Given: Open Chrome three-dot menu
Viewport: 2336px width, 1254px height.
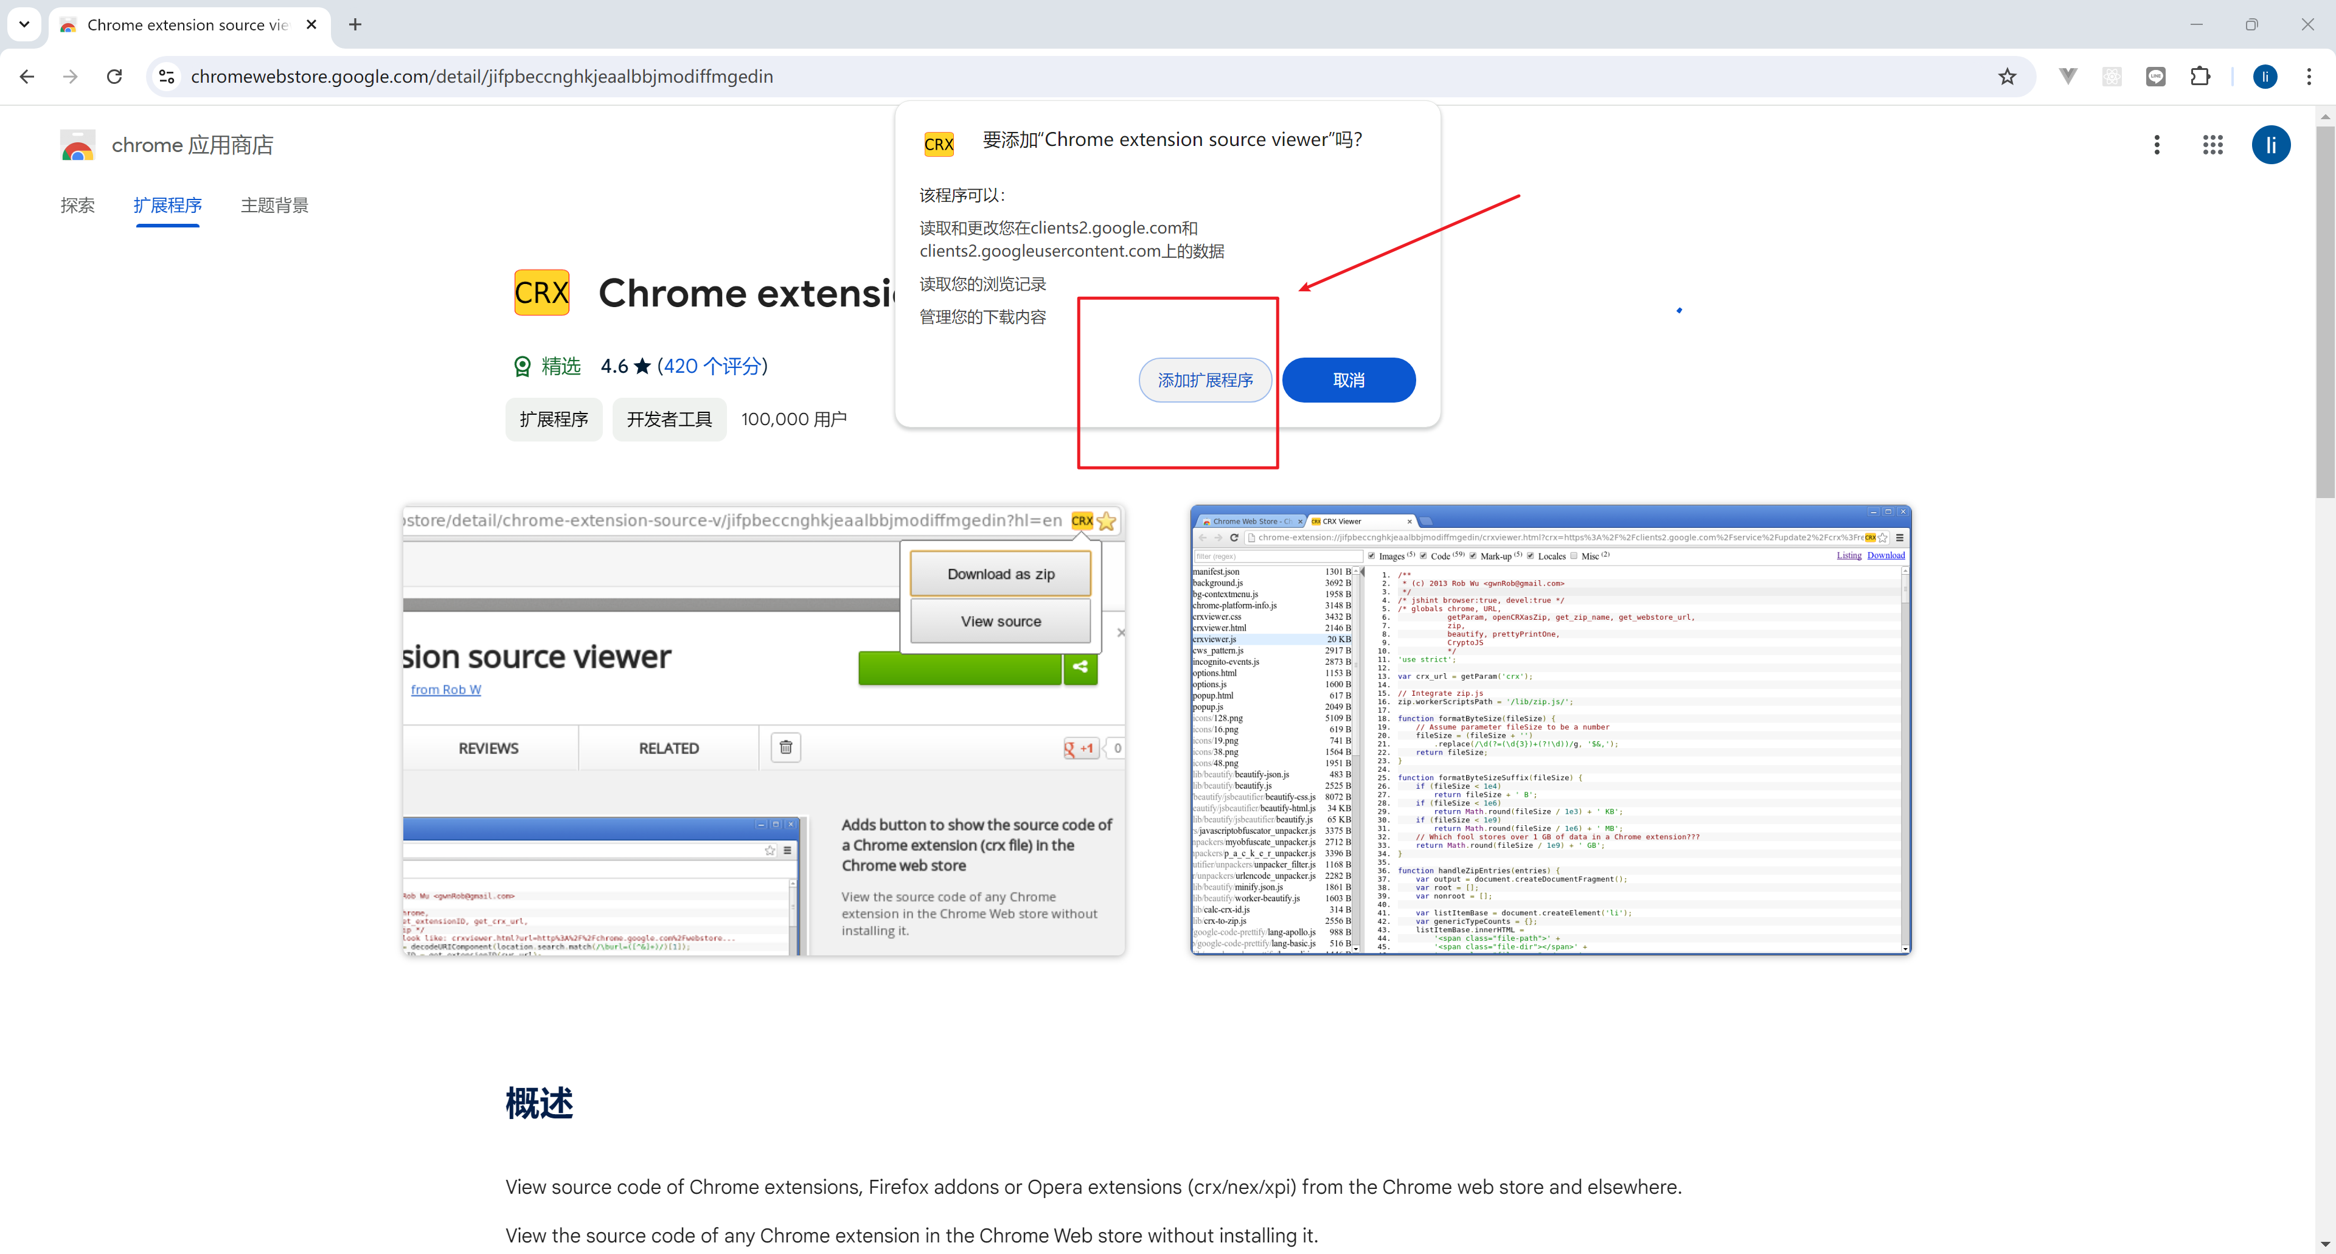Looking at the screenshot, I should 2309,77.
